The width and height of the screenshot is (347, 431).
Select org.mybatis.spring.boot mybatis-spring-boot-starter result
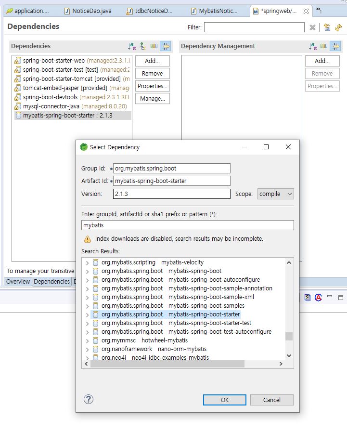point(166,314)
